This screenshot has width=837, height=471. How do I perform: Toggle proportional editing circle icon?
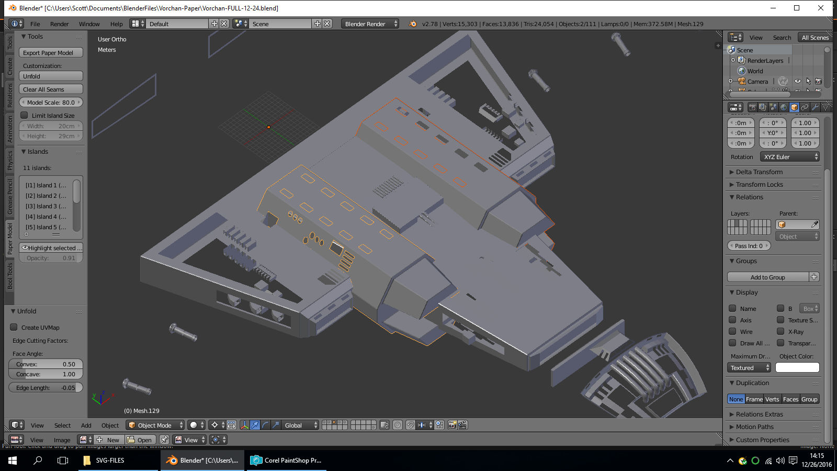tap(398, 425)
